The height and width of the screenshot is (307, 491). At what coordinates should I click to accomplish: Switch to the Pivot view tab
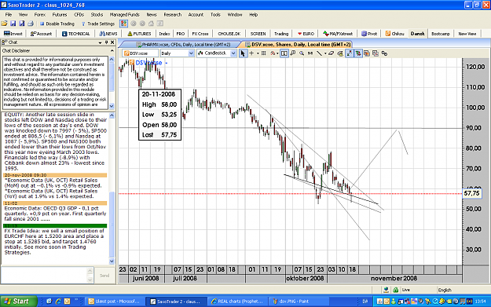click(x=369, y=34)
